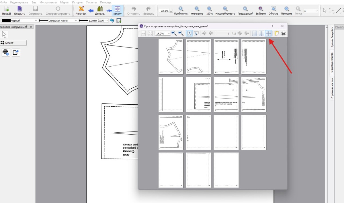The image size is (344, 203).
Task: Click the Масштабировать zoom-to-fit button
Action: [x=225, y=11]
